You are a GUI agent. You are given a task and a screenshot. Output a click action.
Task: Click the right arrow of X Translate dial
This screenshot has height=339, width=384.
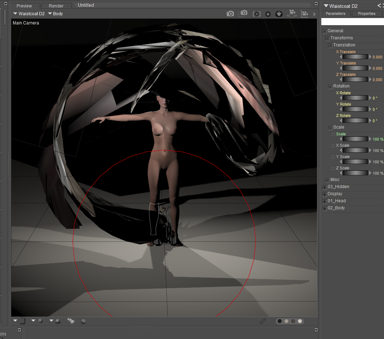370,57
